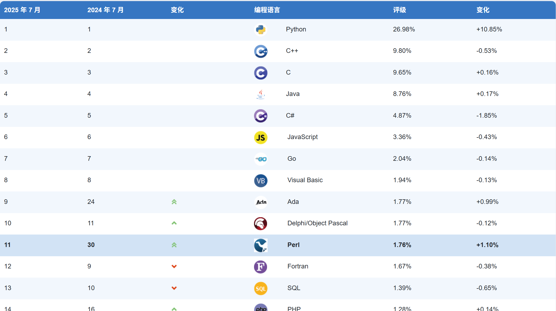Click the Go gopher logo icon
Screen dimensions: 556x311
click(261, 159)
